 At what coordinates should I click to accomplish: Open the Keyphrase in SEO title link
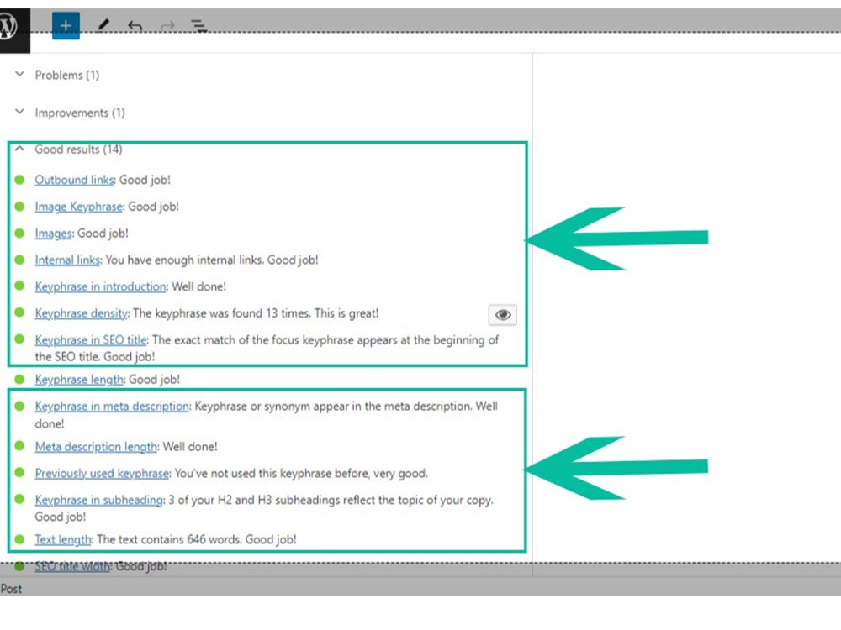click(91, 340)
